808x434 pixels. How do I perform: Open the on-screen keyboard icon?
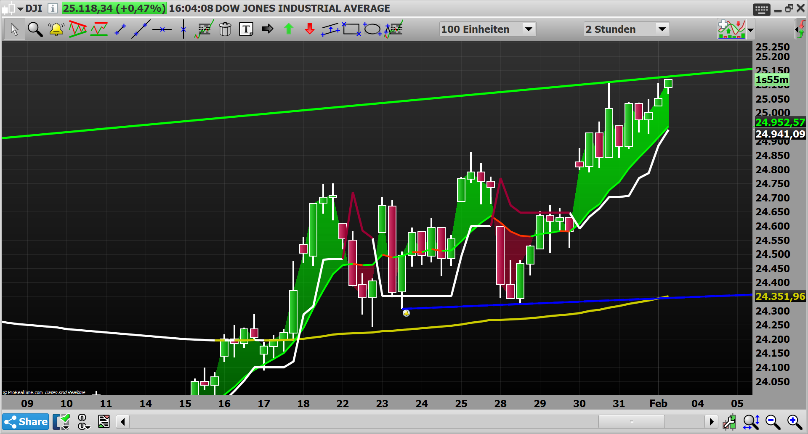click(x=762, y=9)
